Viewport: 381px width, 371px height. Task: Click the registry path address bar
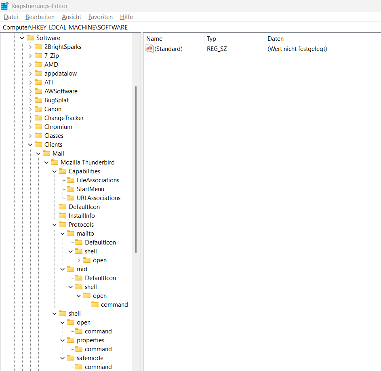tap(191, 27)
